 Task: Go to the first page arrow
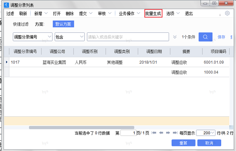pyautogui.click(x=154, y=133)
